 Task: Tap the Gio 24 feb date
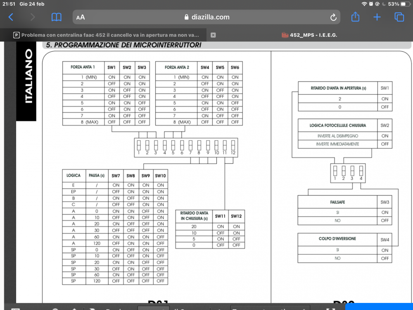click(x=32, y=4)
